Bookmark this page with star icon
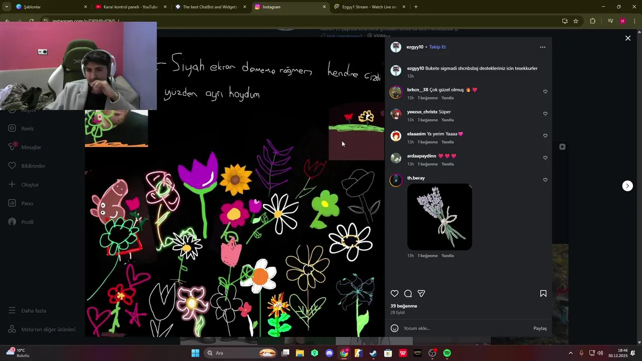642x361 pixels. coord(576,21)
